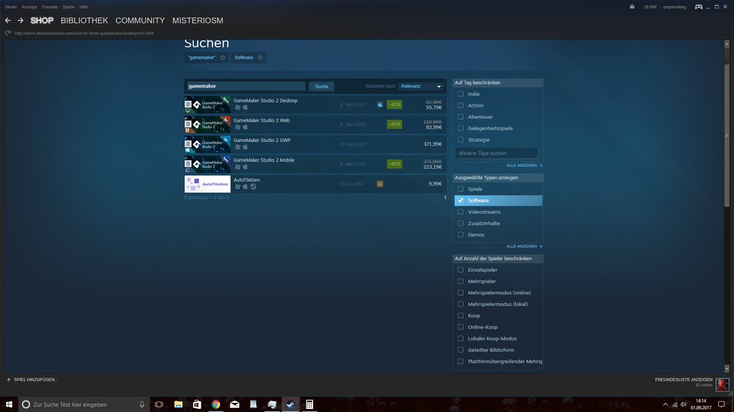Open the Calculator from the taskbar
Image resolution: width=734 pixels, height=412 pixels.
click(310, 404)
